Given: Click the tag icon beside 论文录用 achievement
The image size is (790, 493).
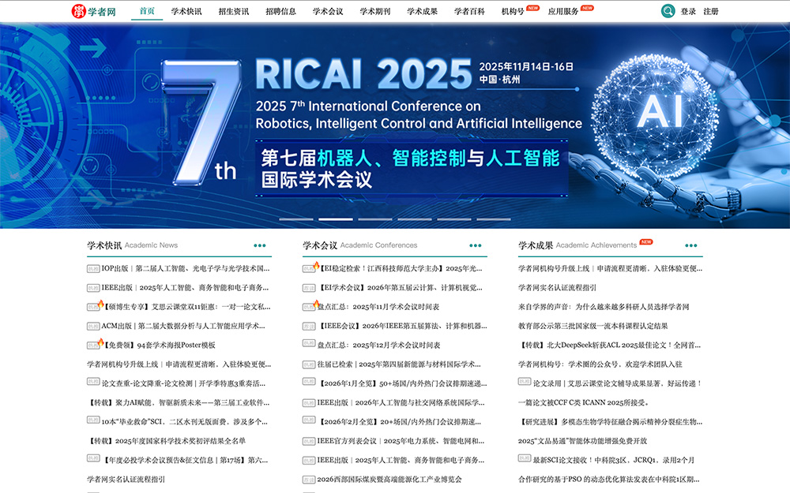Looking at the screenshot, I should pyautogui.click(x=525, y=383).
